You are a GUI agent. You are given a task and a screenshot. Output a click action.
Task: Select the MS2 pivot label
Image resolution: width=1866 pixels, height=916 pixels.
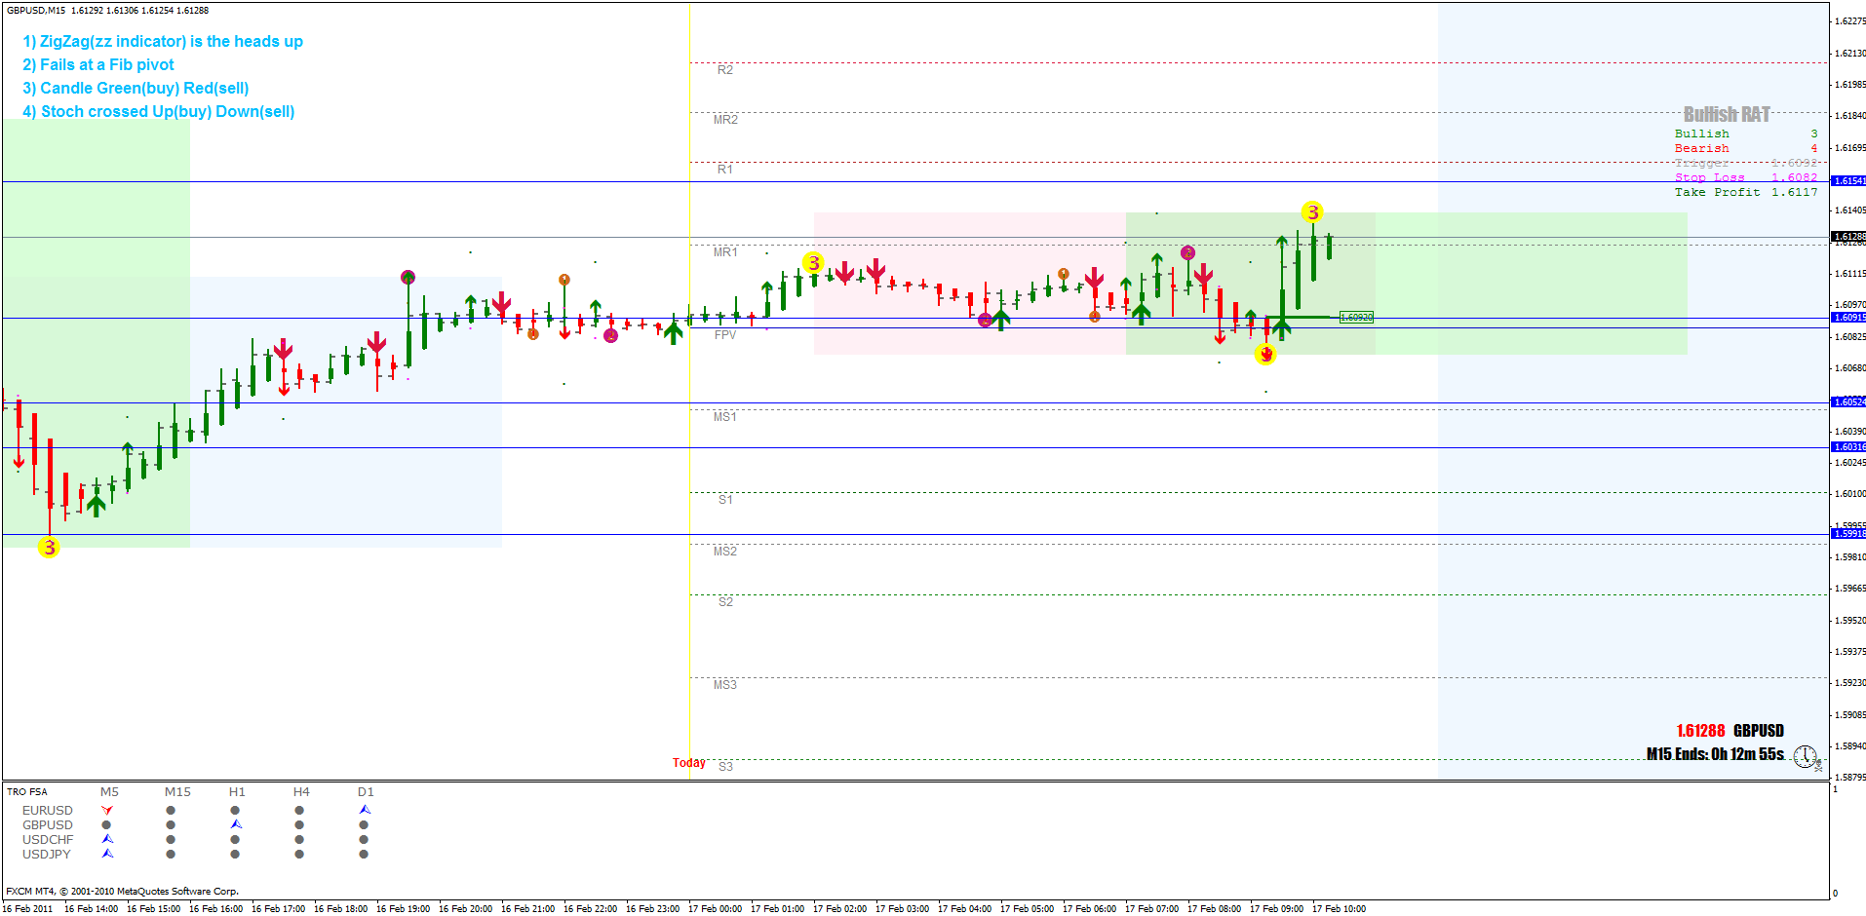pyautogui.click(x=725, y=552)
